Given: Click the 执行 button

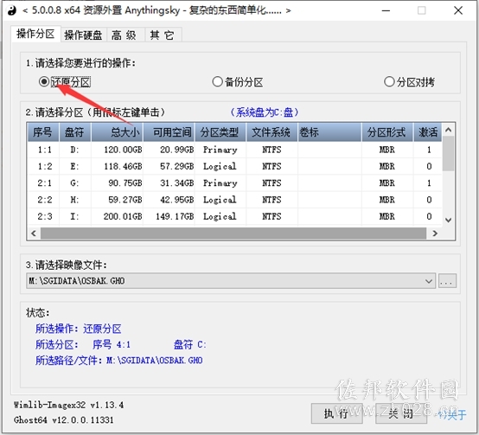Looking at the screenshot, I should (336, 413).
